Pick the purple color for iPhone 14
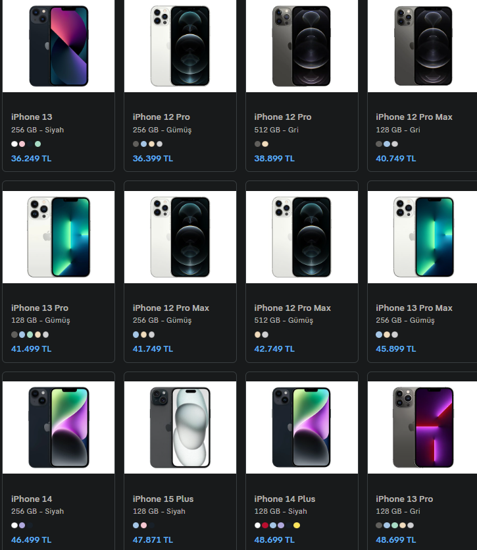The width and height of the screenshot is (477, 550). [x=22, y=526]
